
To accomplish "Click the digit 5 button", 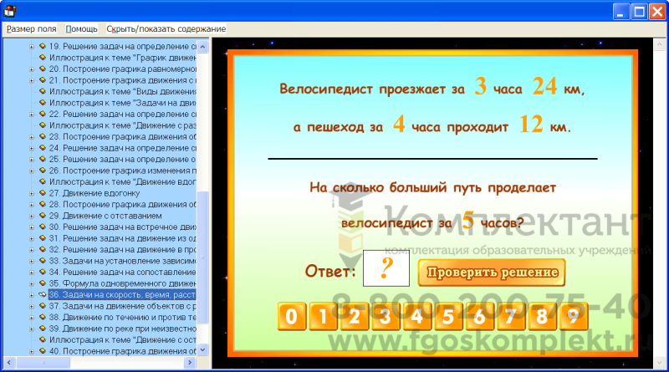I will [x=448, y=317].
